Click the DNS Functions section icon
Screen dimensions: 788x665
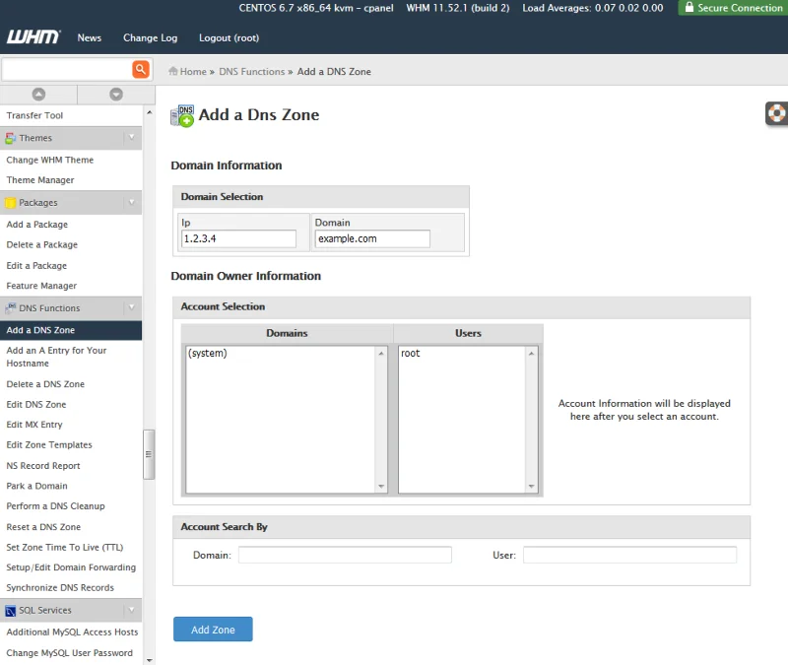[11, 307]
